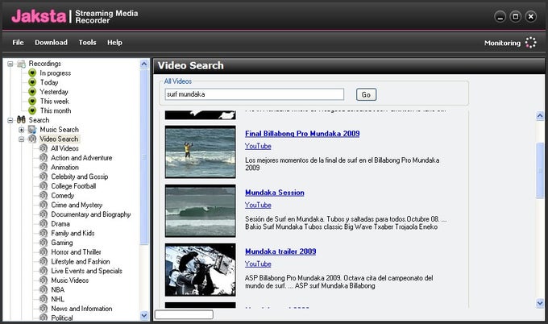548x324 pixels.
Task: Open the Mundaka trailer 2009 link
Action: click(x=280, y=251)
